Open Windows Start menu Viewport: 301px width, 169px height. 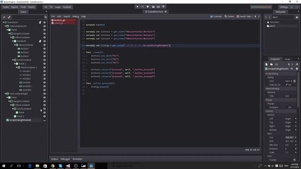tap(4, 166)
